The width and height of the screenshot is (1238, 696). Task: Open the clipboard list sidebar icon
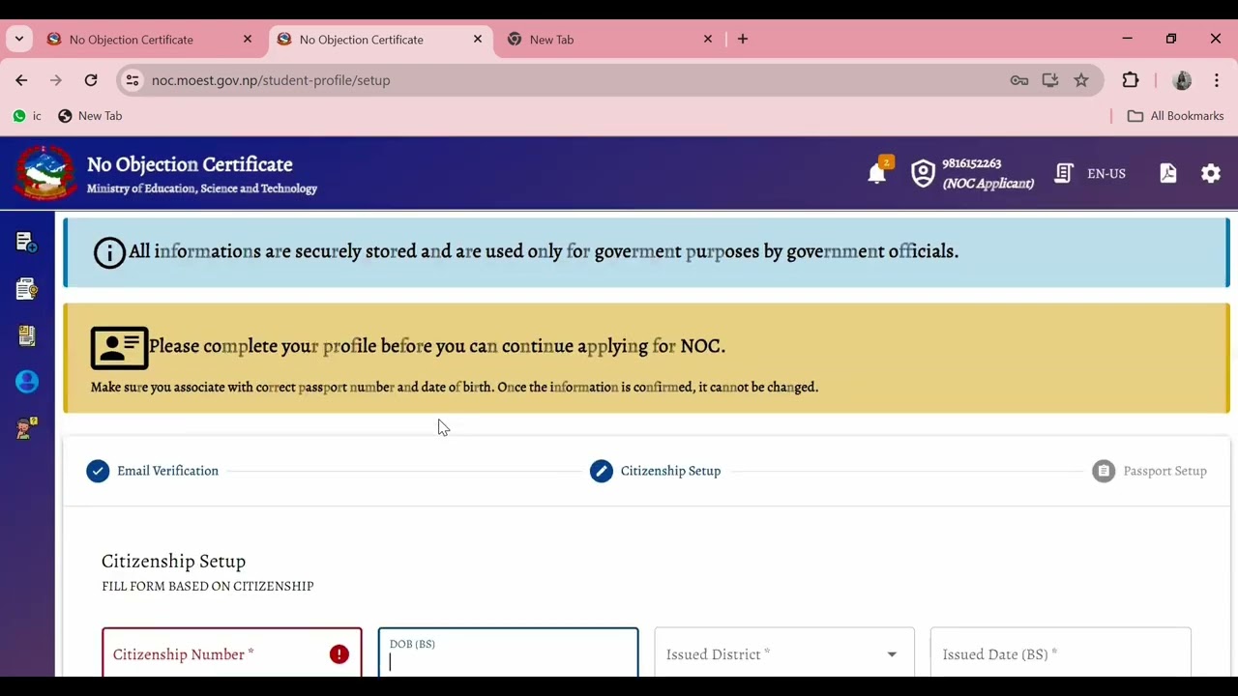click(27, 335)
